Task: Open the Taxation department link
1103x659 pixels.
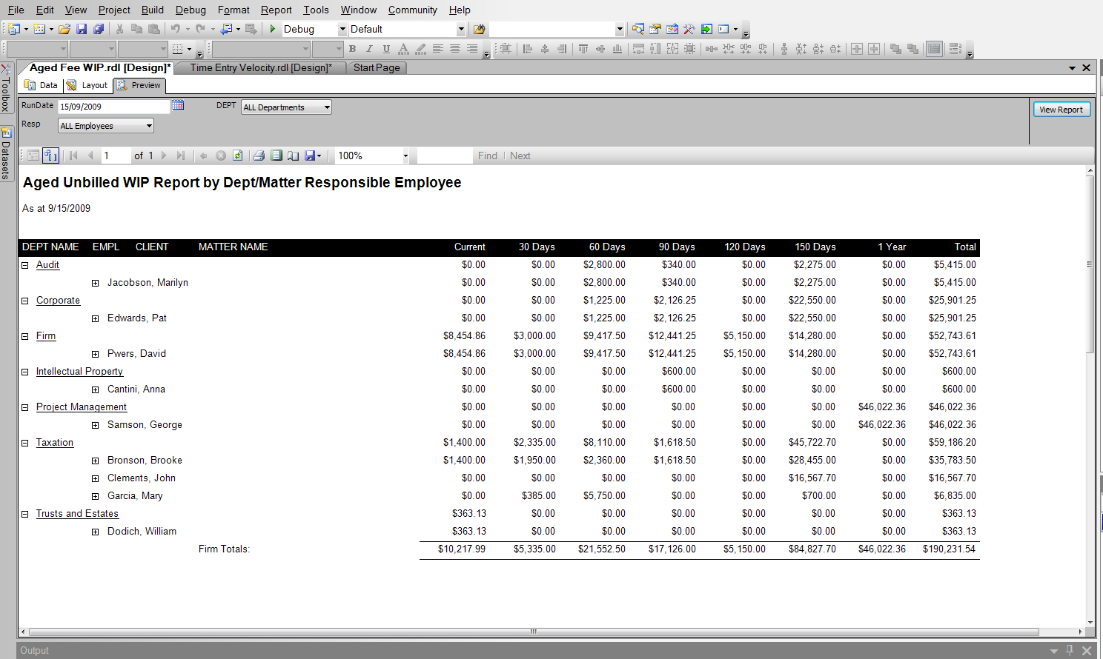Action: coord(55,443)
